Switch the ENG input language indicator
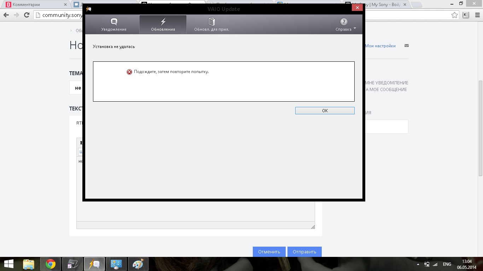 (447, 264)
